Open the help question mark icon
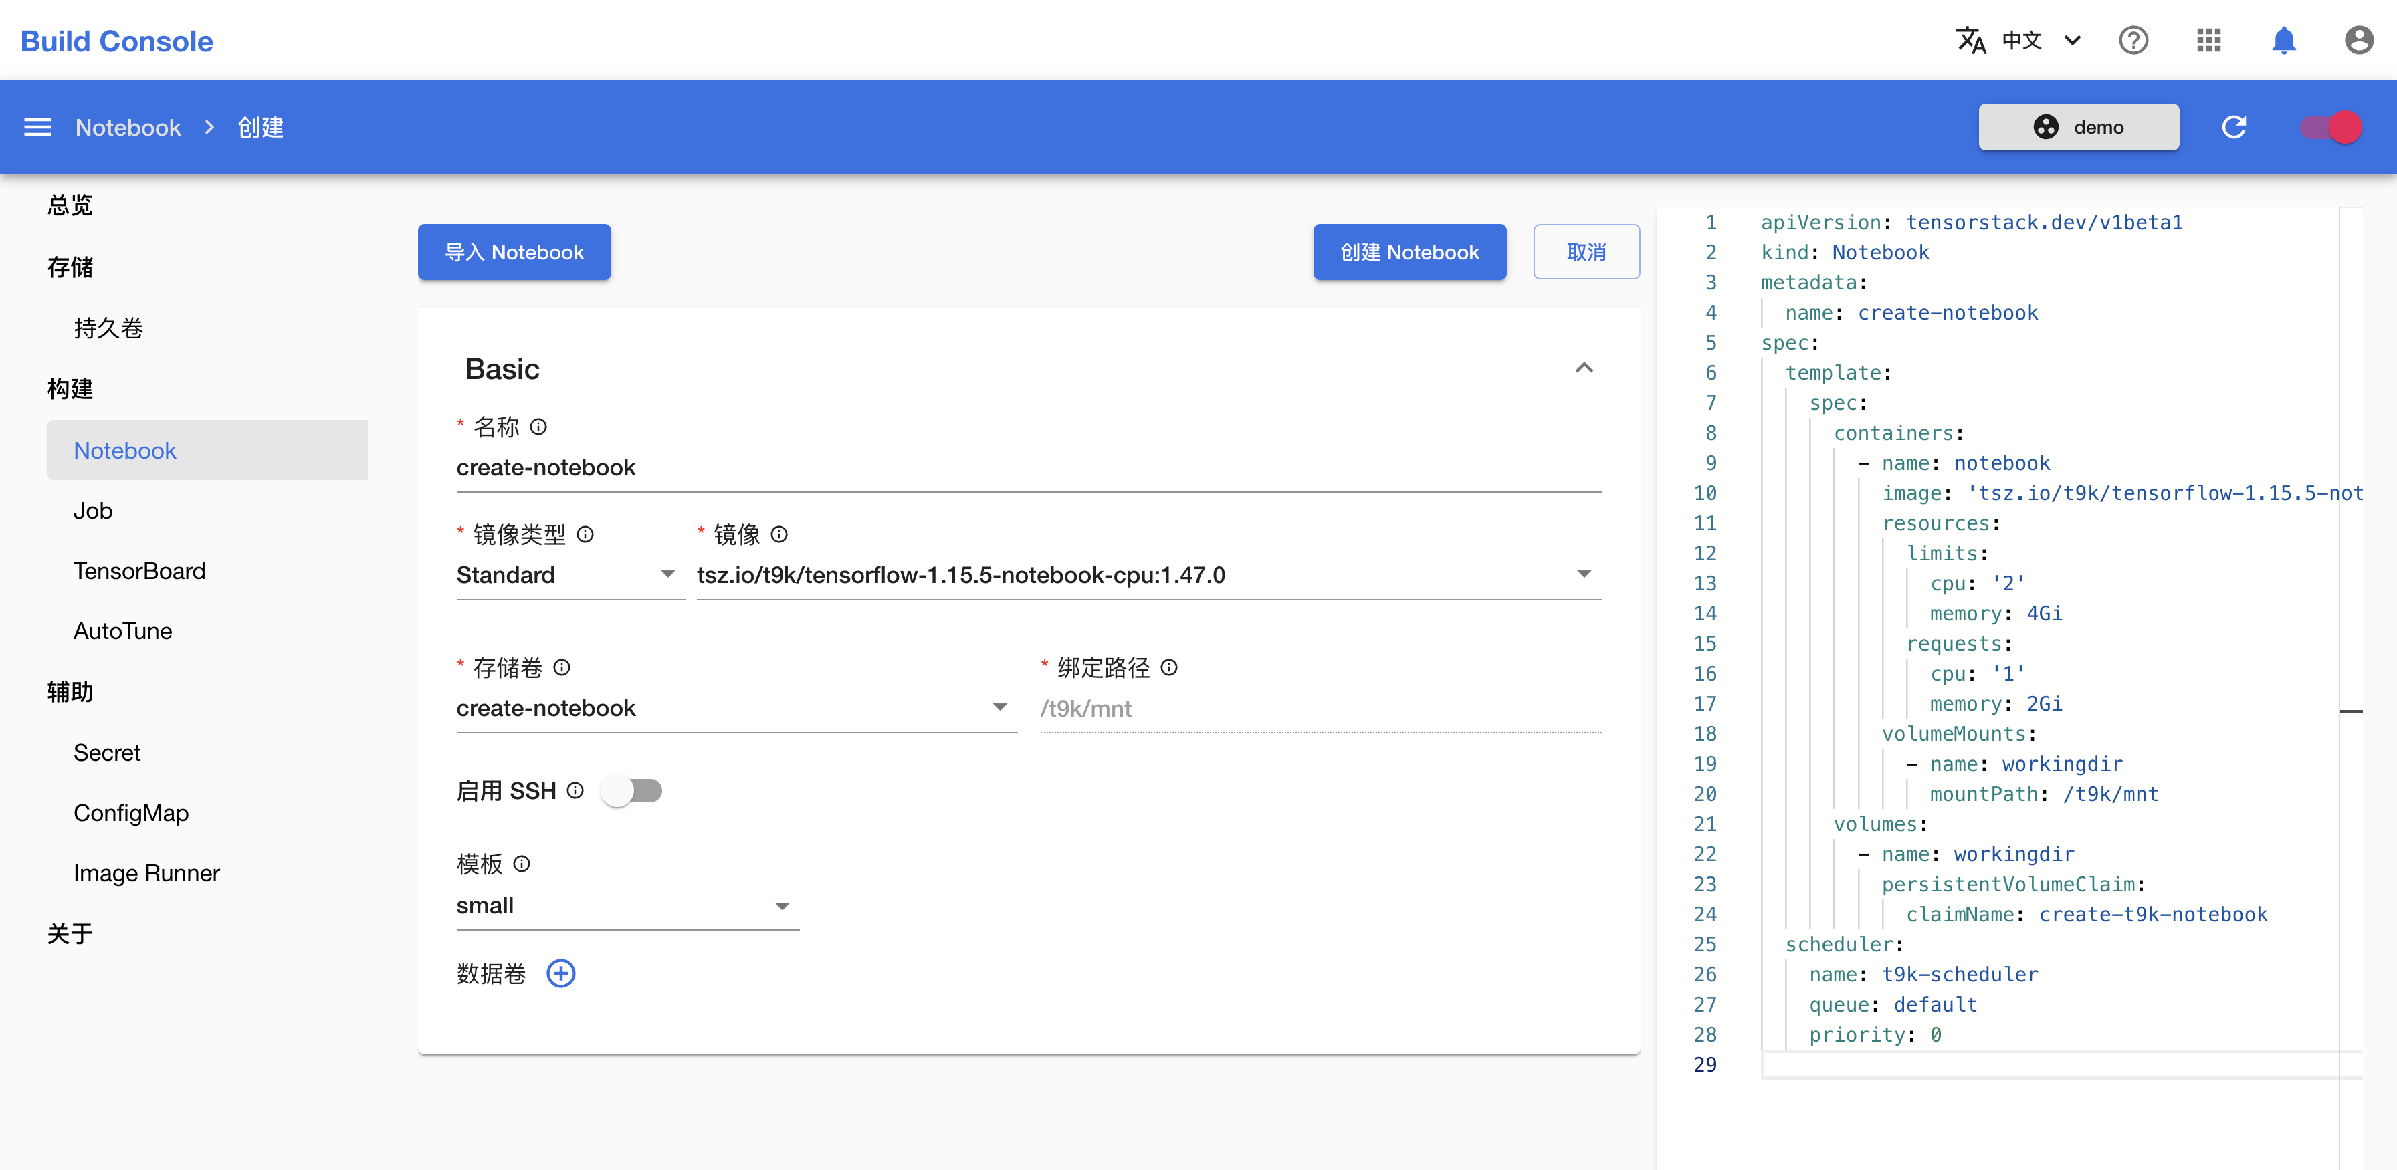Viewport: 2397px width, 1170px height. point(2133,40)
